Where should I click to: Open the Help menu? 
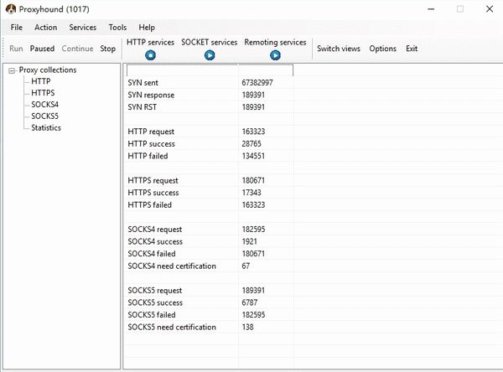pyautogui.click(x=147, y=28)
